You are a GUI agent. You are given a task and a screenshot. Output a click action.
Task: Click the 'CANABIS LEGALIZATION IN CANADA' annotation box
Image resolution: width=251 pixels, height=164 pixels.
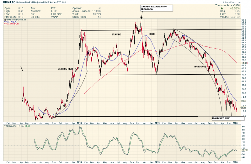157,8
